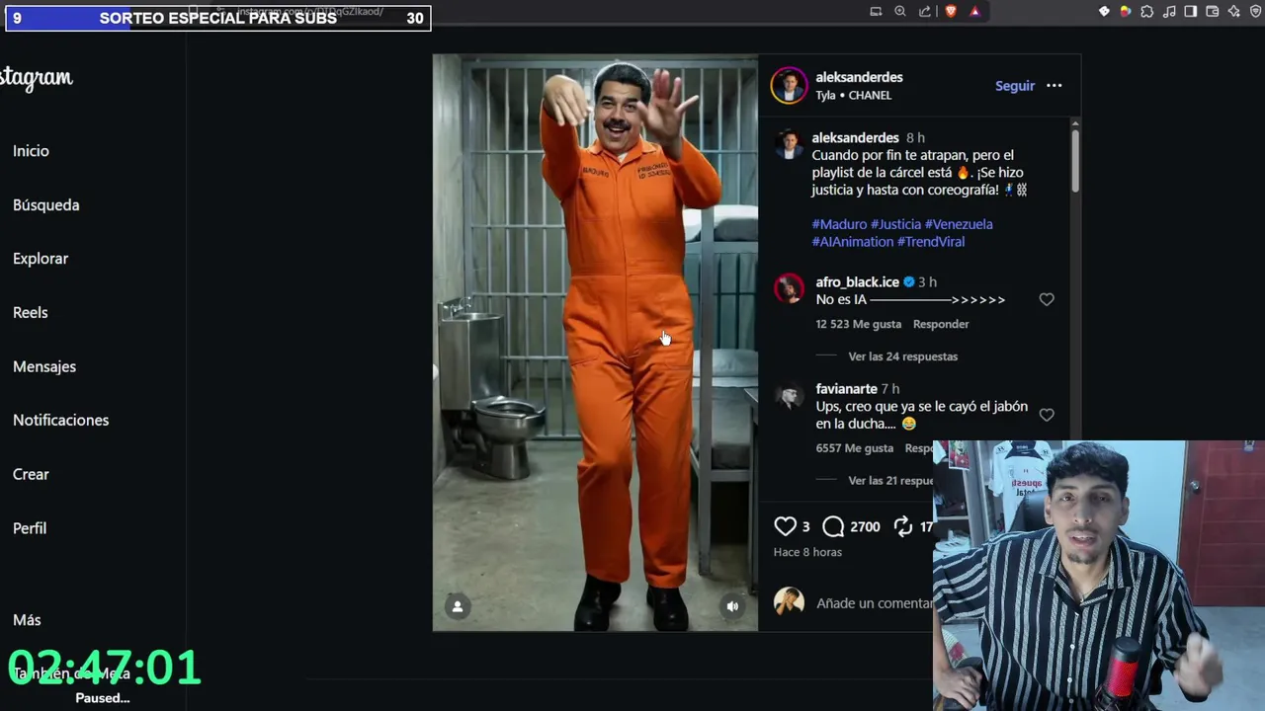Click Tyla • CHANEL audio link
Viewport: 1265px width, 711px height.
[854, 96]
